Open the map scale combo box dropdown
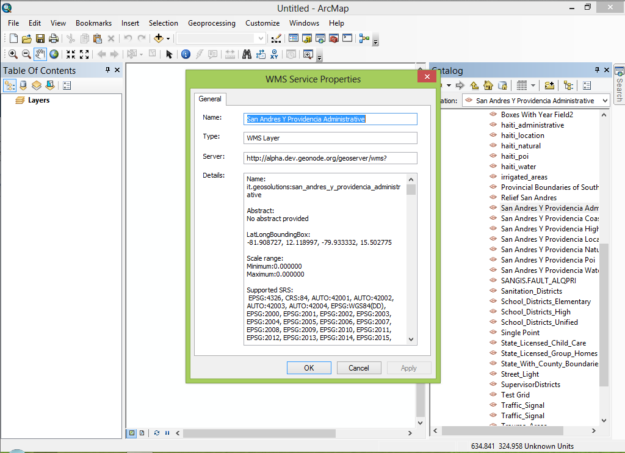The height and width of the screenshot is (453, 625). [x=261, y=38]
